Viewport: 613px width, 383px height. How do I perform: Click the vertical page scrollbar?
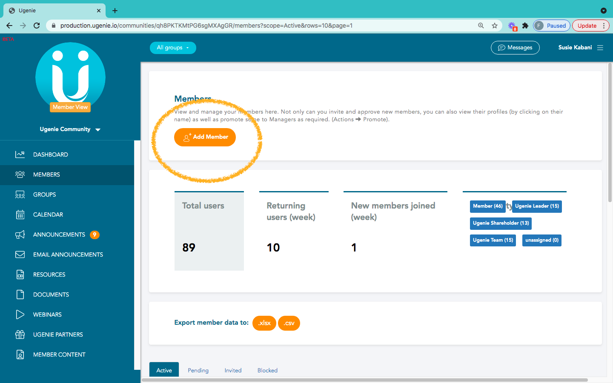[x=610, y=132]
